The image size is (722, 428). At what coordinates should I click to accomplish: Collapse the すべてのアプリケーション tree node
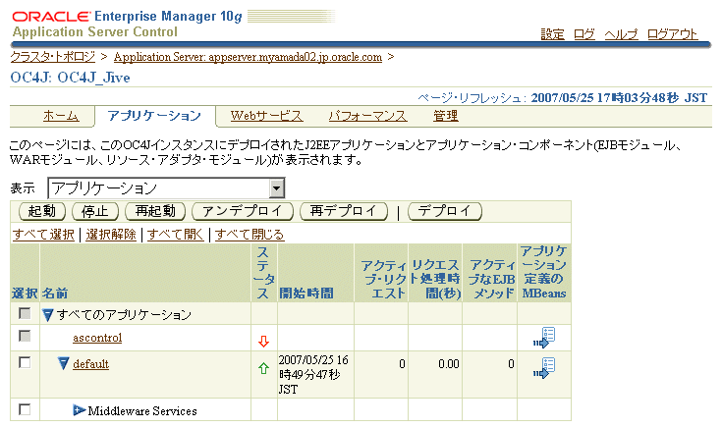(x=47, y=315)
